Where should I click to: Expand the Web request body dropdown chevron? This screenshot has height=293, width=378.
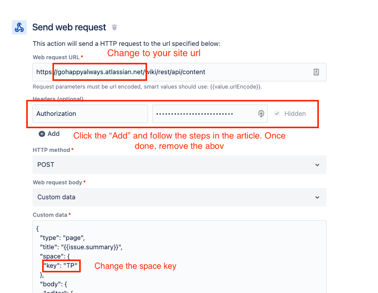[x=317, y=197]
